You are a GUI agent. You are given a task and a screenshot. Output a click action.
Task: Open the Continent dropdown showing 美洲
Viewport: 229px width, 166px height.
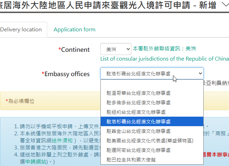pos(115,49)
